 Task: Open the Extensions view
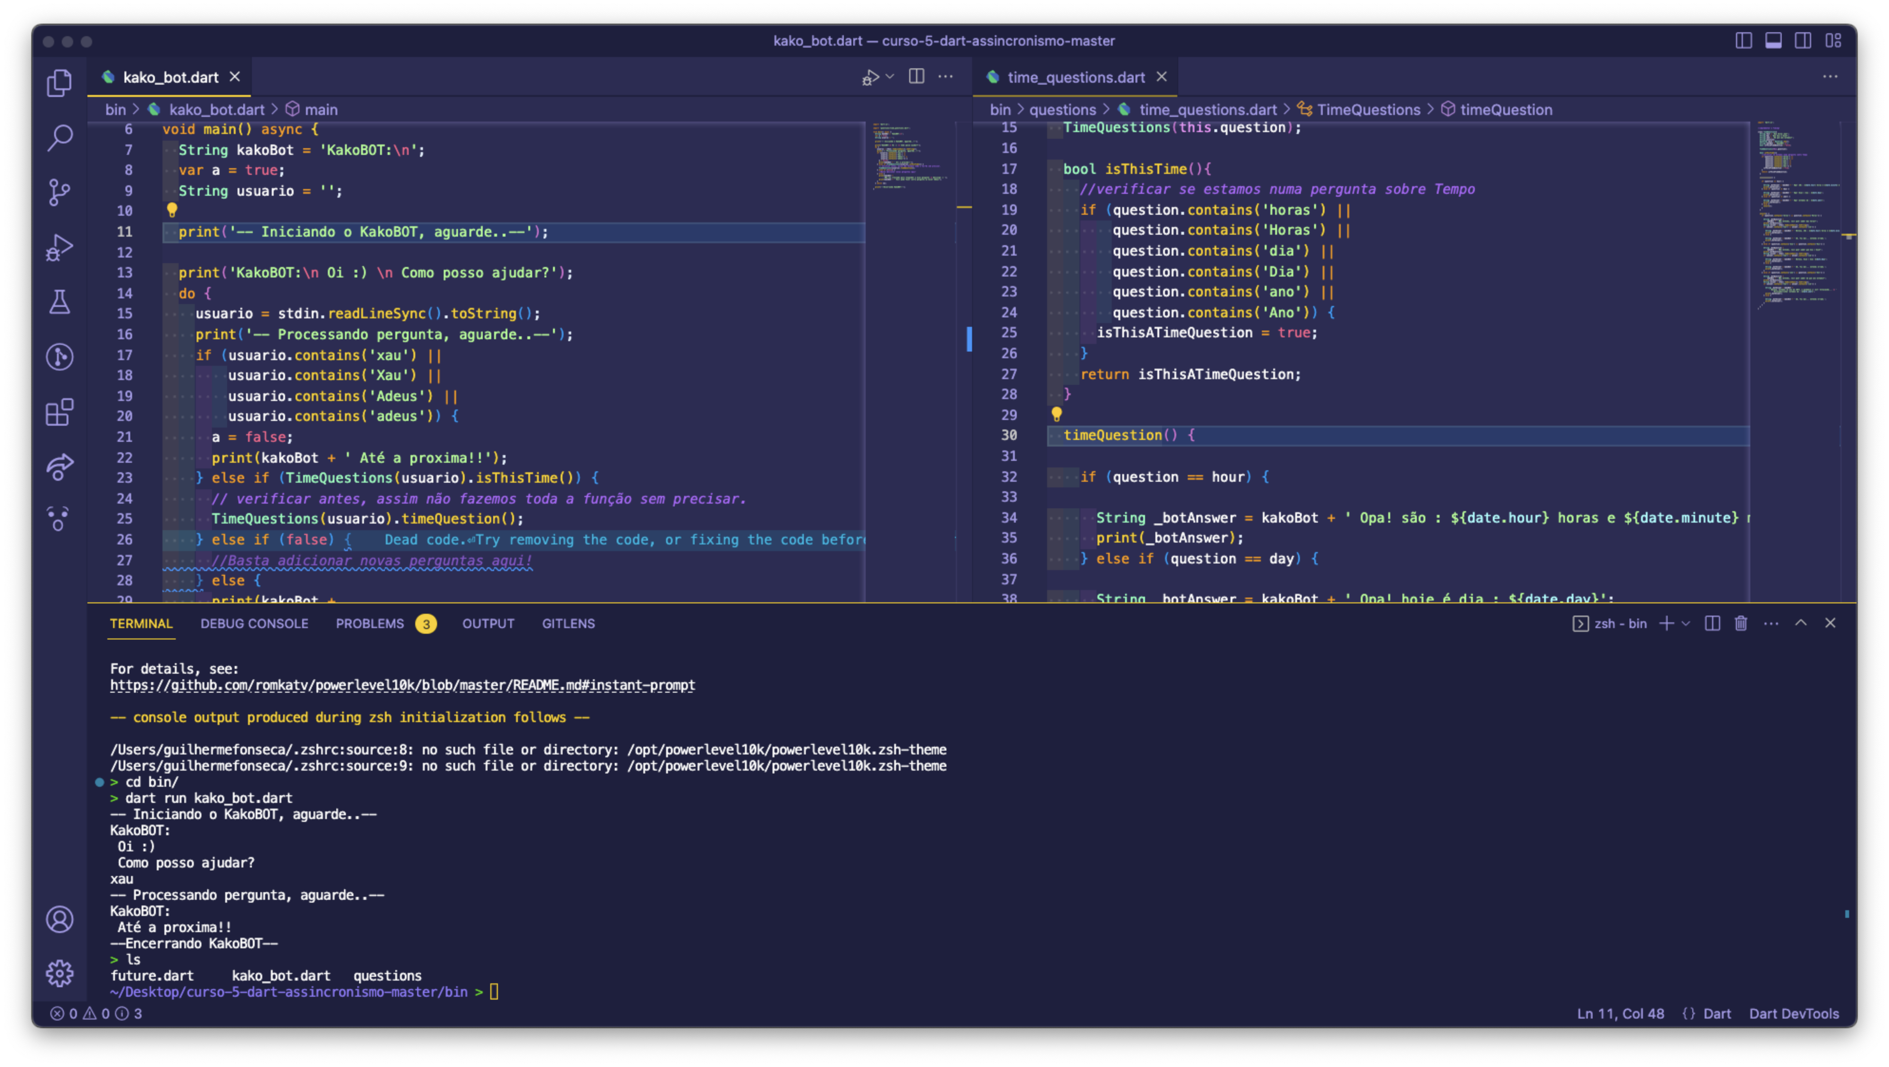pyautogui.click(x=59, y=412)
